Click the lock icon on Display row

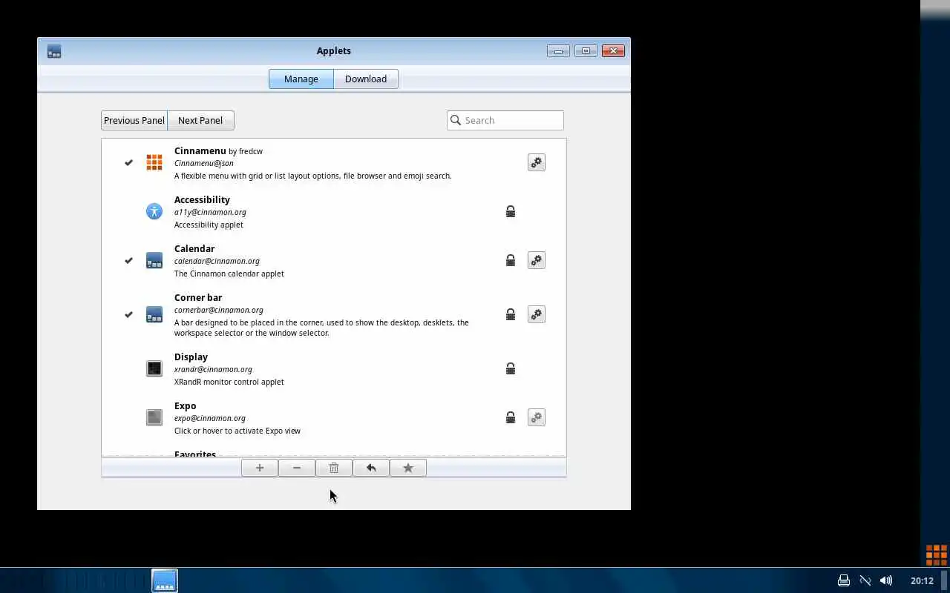point(511,368)
